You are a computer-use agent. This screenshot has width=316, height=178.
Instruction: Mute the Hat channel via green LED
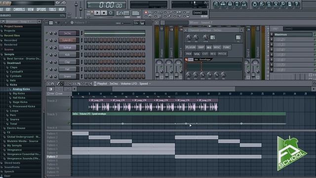click(47, 69)
